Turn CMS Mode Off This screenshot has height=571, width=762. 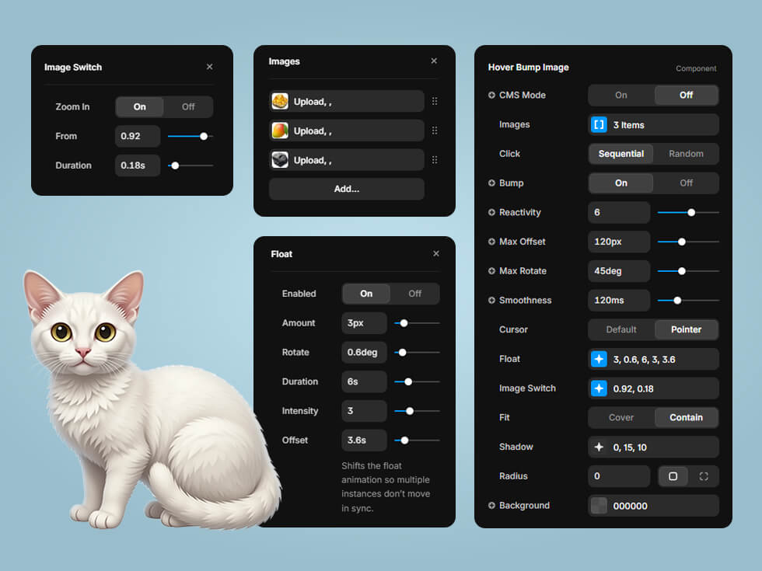[x=686, y=95]
